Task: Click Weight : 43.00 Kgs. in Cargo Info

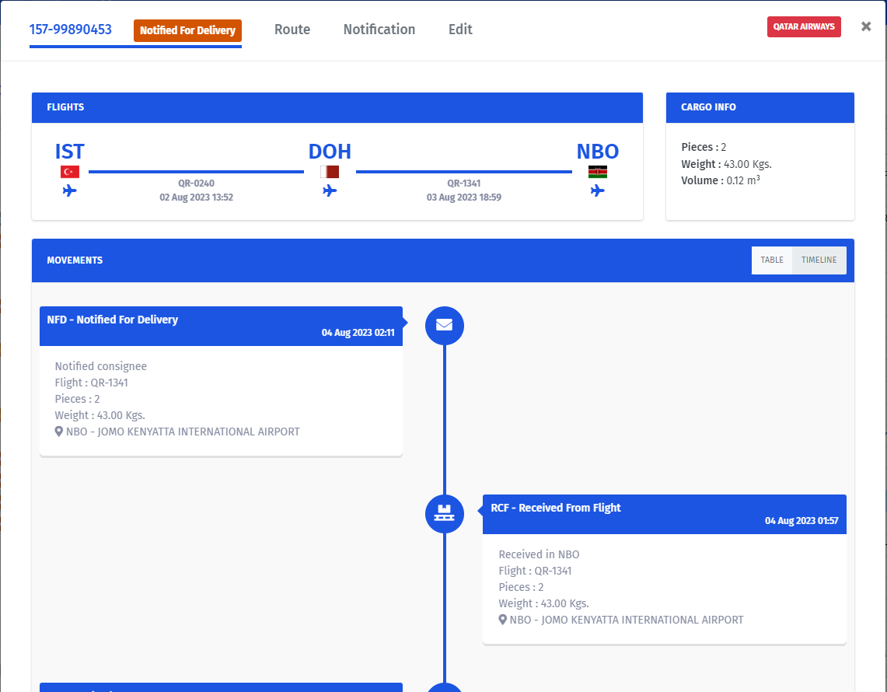Action: pos(726,164)
